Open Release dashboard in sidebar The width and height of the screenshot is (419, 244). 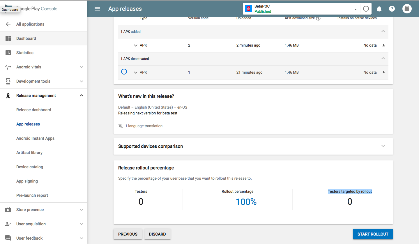click(33, 110)
